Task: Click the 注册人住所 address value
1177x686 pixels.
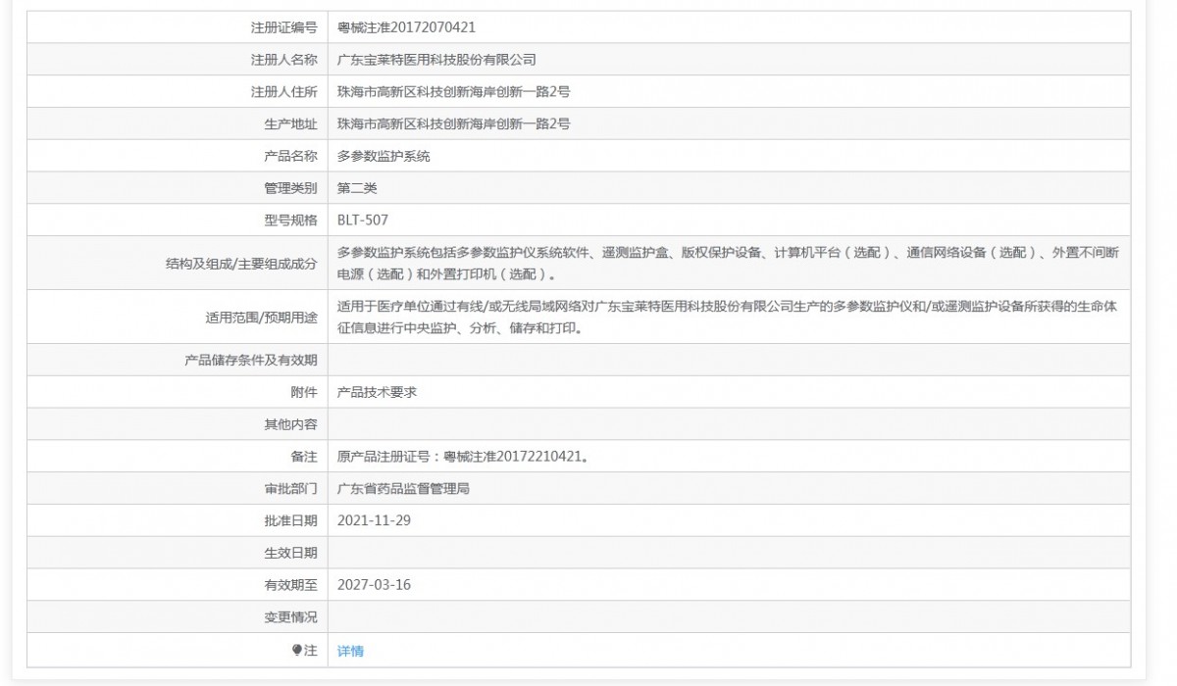Action: pos(453,92)
